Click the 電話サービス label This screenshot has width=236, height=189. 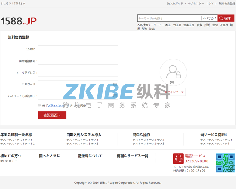pos(195,156)
